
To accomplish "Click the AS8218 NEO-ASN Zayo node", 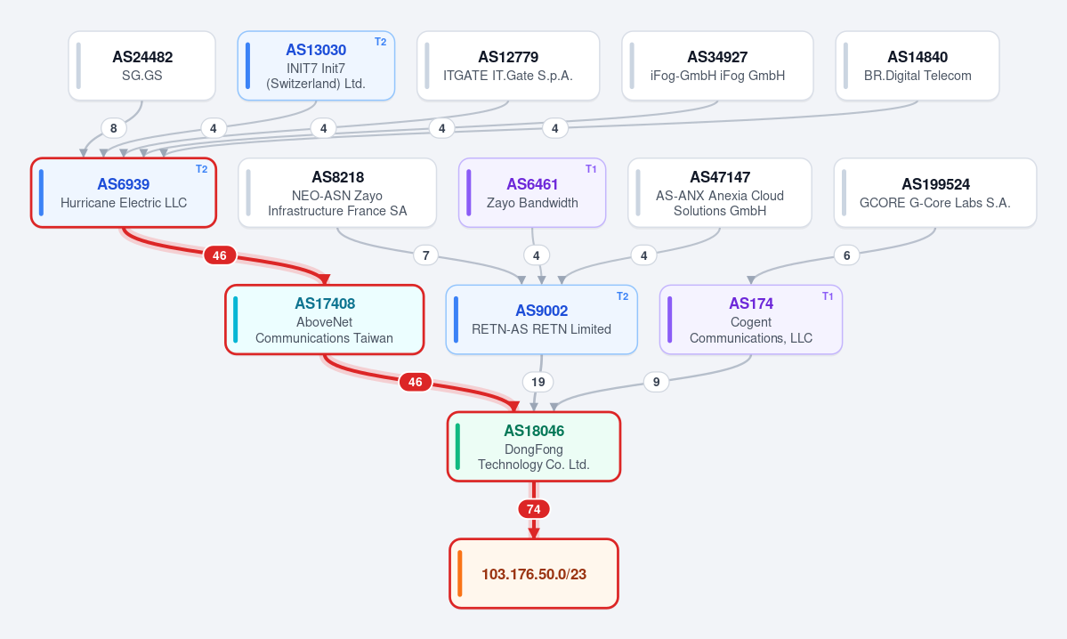I will [337, 193].
